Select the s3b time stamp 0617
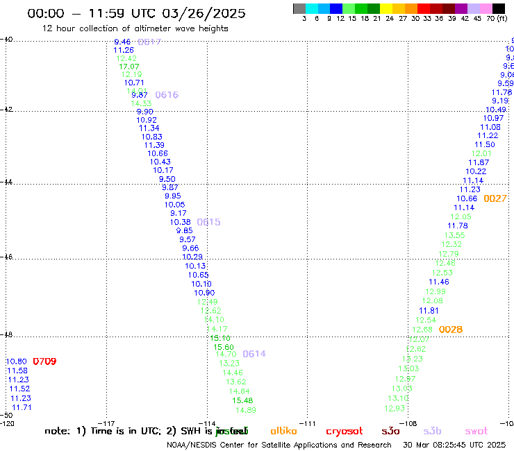This screenshot has width=514, height=451. pyautogui.click(x=149, y=42)
